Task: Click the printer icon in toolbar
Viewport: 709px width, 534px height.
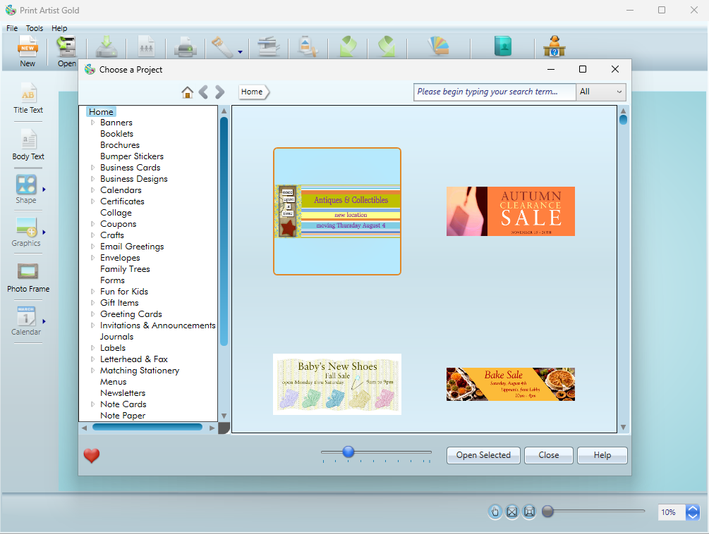Action: [186, 47]
